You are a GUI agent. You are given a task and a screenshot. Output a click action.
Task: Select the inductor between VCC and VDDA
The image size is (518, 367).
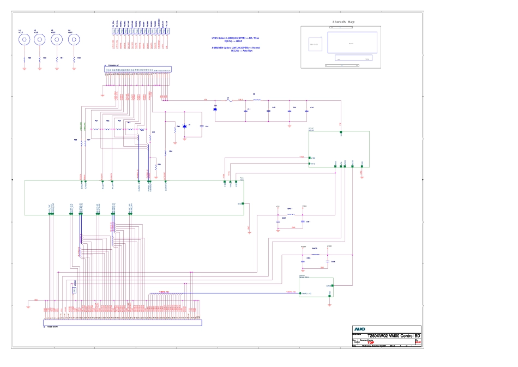291,214
